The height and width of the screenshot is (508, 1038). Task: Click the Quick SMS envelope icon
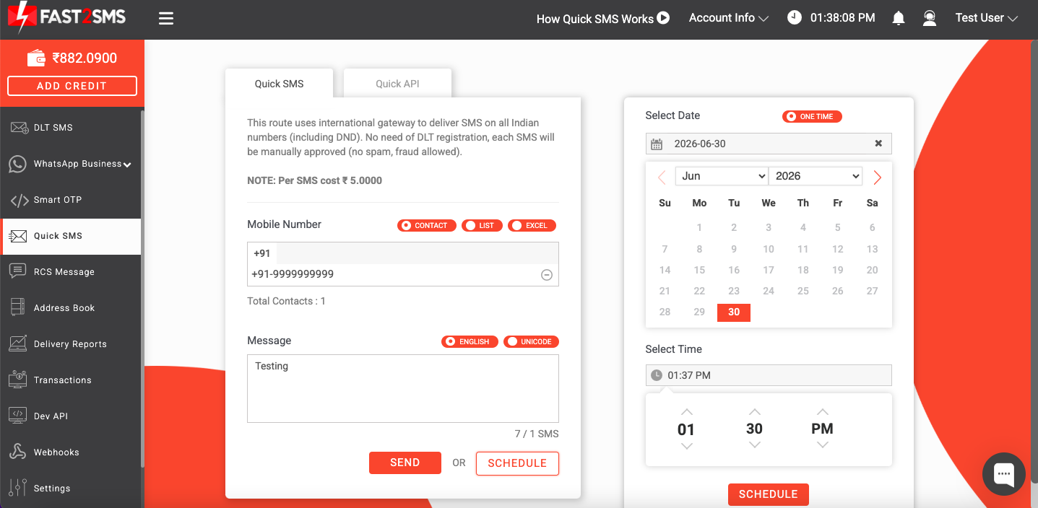tap(19, 236)
